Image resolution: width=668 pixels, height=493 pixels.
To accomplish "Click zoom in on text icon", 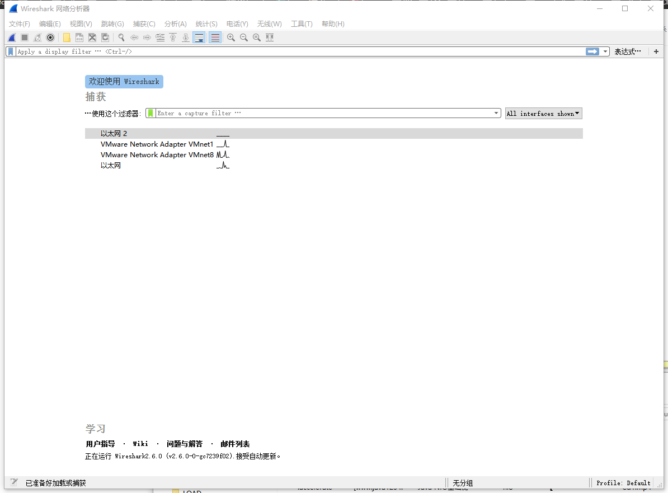I will pos(231,37).
